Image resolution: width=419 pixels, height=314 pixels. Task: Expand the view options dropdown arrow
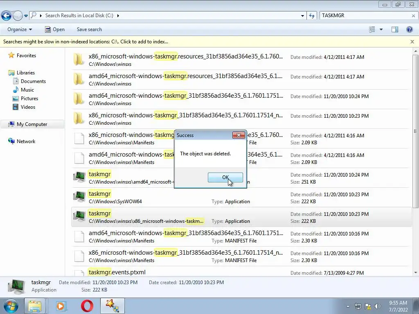381,29
